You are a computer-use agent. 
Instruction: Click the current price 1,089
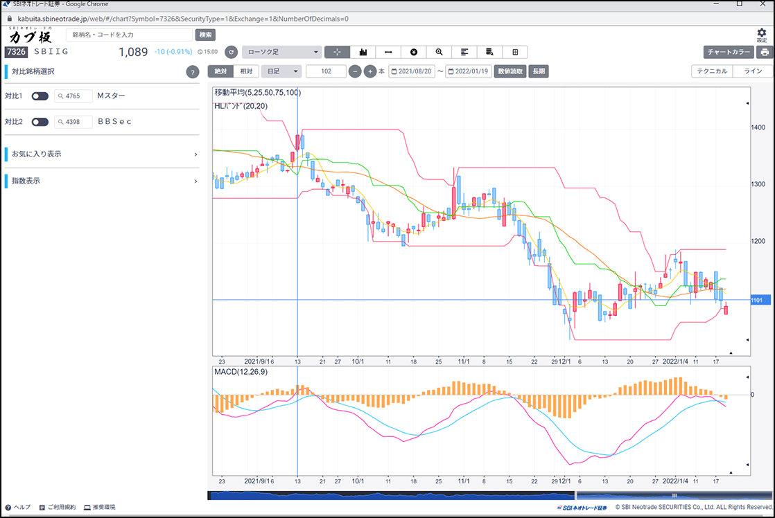133,52
